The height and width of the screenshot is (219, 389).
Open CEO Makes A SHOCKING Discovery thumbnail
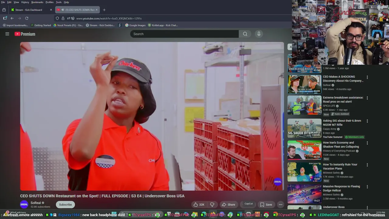click(x=304, y=84)
